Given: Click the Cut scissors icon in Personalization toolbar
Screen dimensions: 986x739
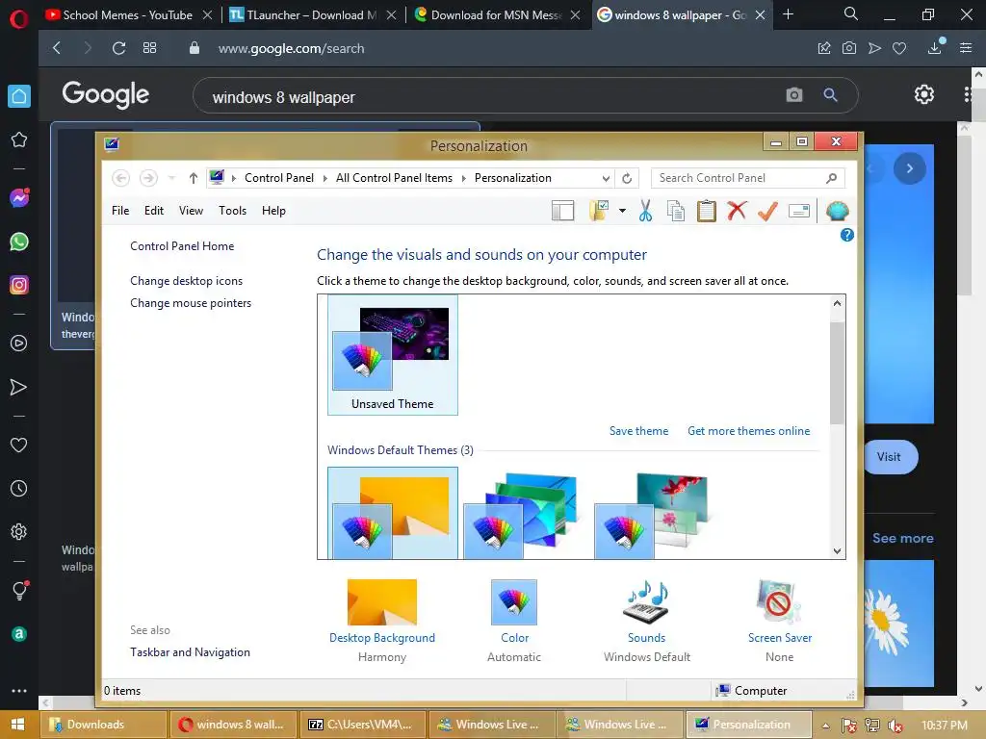Looking at the screenshot, I should (x=645, y=211).
